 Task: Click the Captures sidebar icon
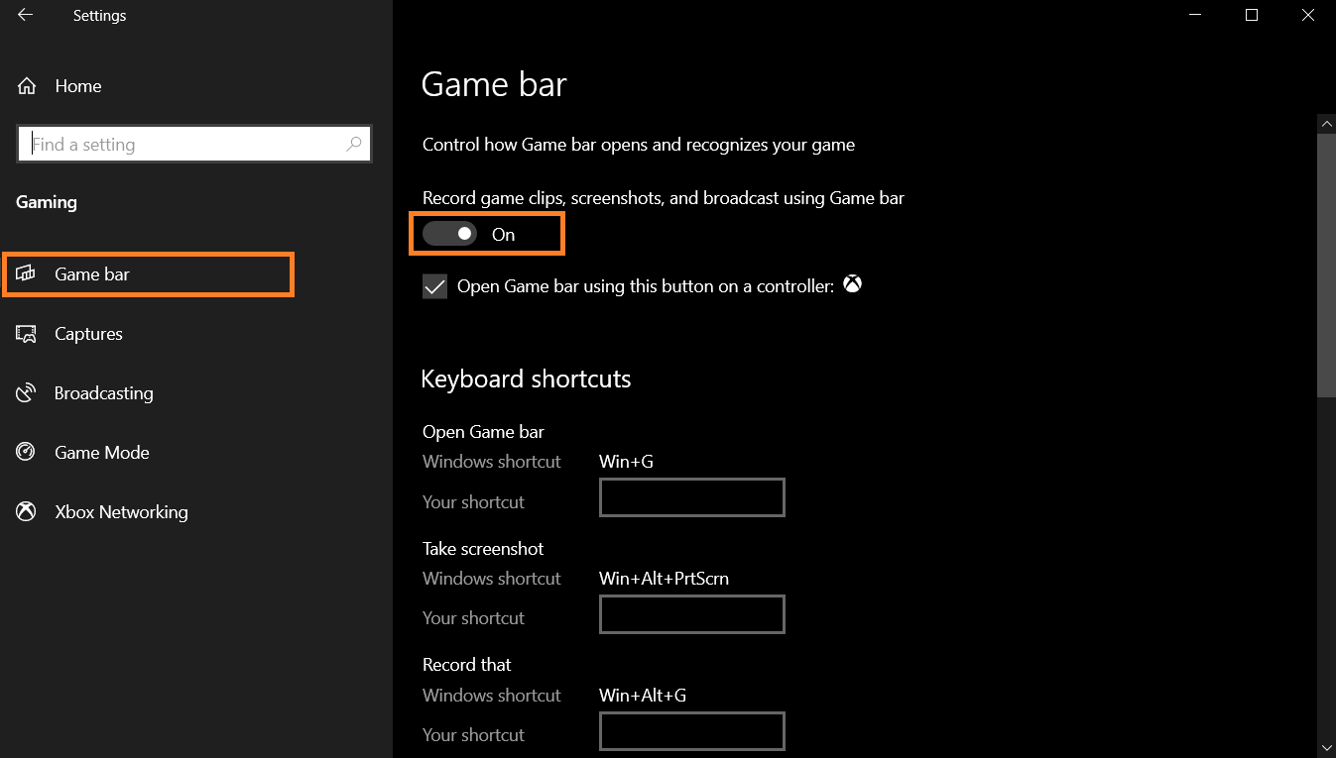point(26,334)
